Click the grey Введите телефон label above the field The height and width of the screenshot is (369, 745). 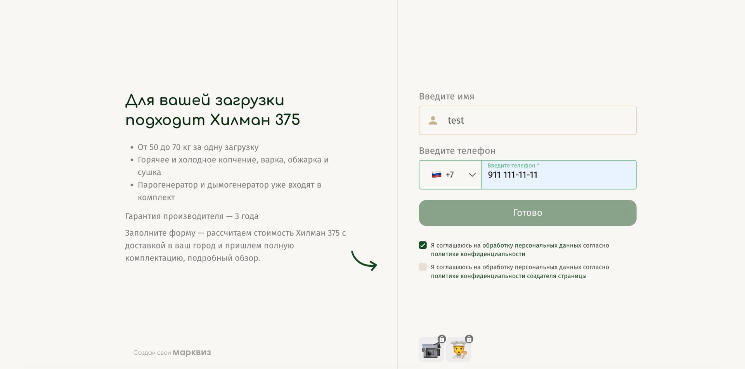pos(457,151)
